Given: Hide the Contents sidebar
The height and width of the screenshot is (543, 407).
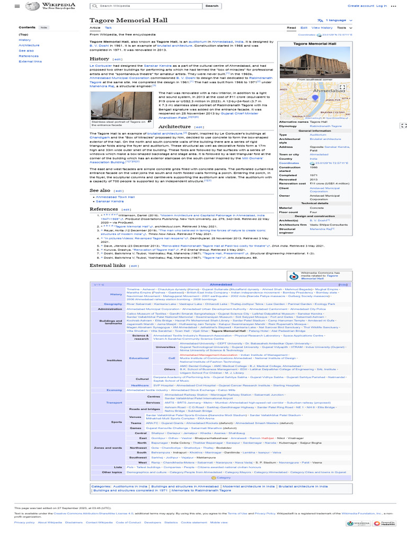Looking at the screenshot, I should coord(43,28).
